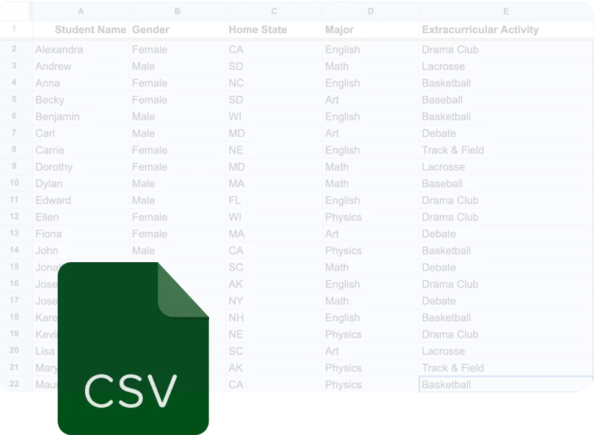The width and height of the screenshot is (594, 435).
Task: Click Benjamin's WI home state cell
Action: point(274,117)
